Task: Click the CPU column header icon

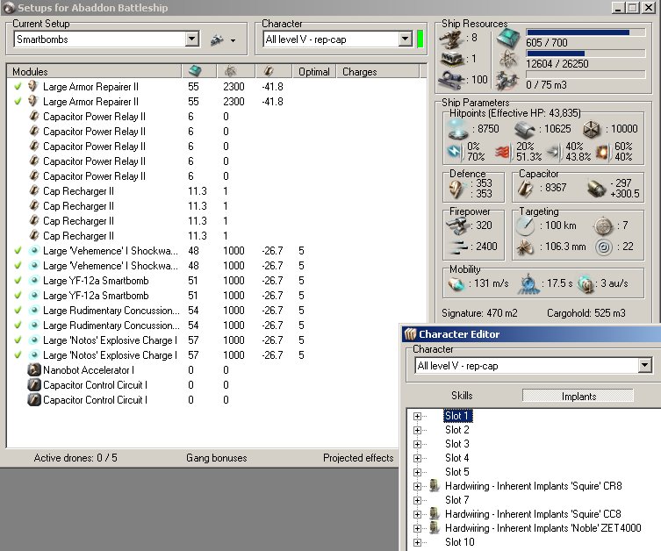Action: pyautogui.click(x=197, y=71)
